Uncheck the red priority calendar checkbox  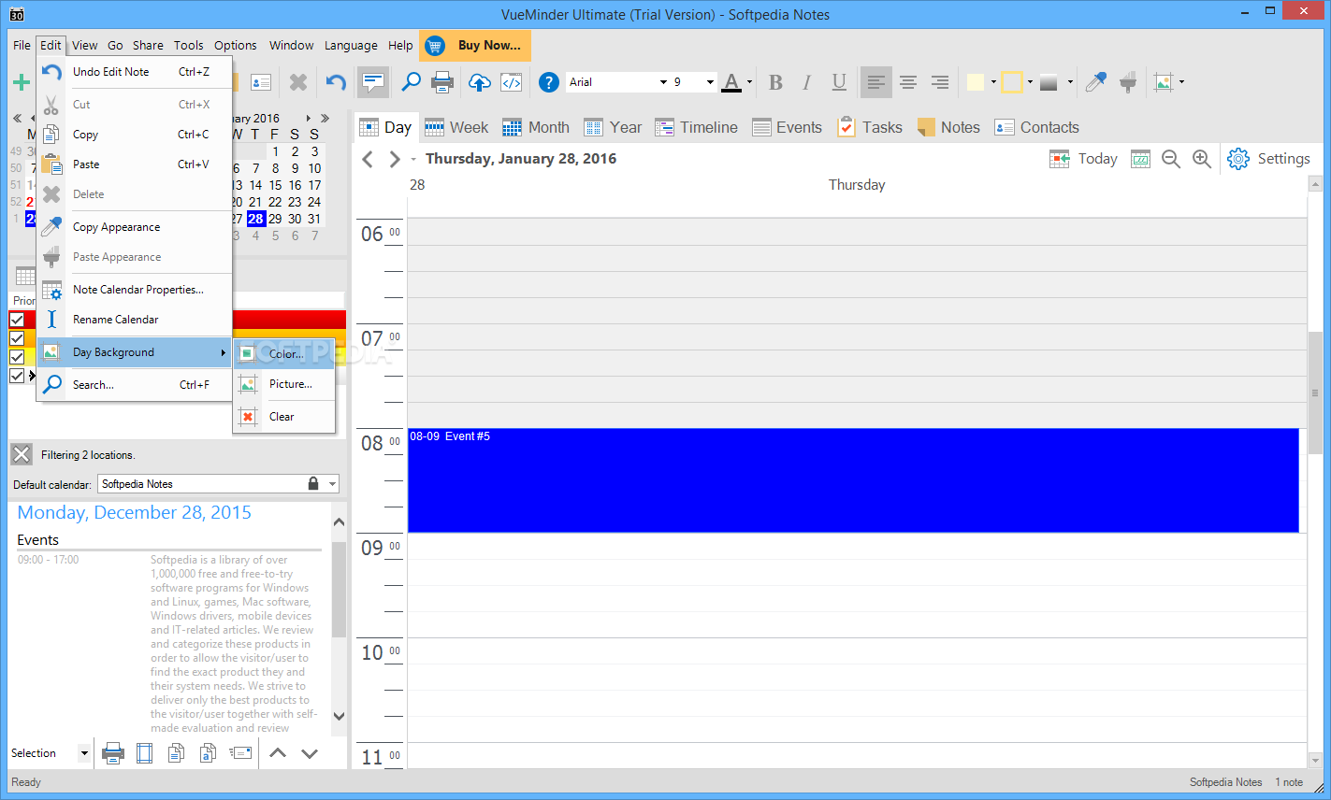click(x=17, y=320)
